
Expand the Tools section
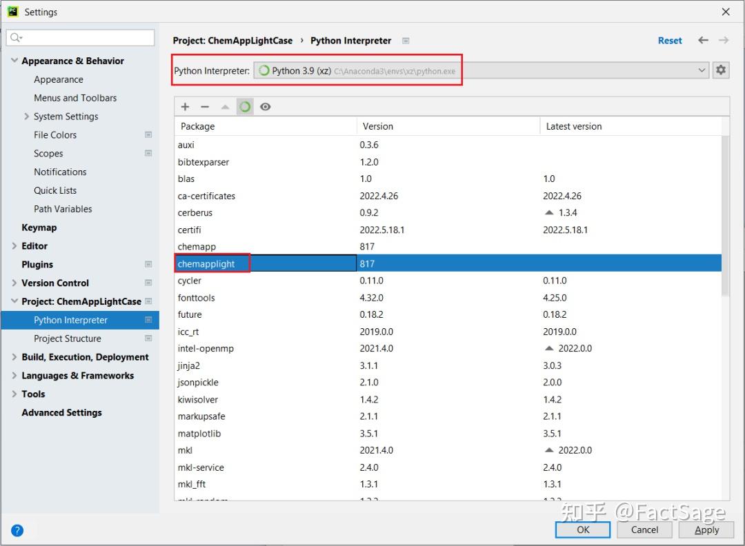pyautogui.click(x=14, y=394)
